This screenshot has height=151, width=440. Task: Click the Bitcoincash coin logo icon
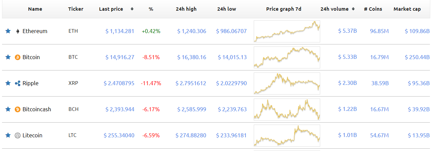[18, 109]
